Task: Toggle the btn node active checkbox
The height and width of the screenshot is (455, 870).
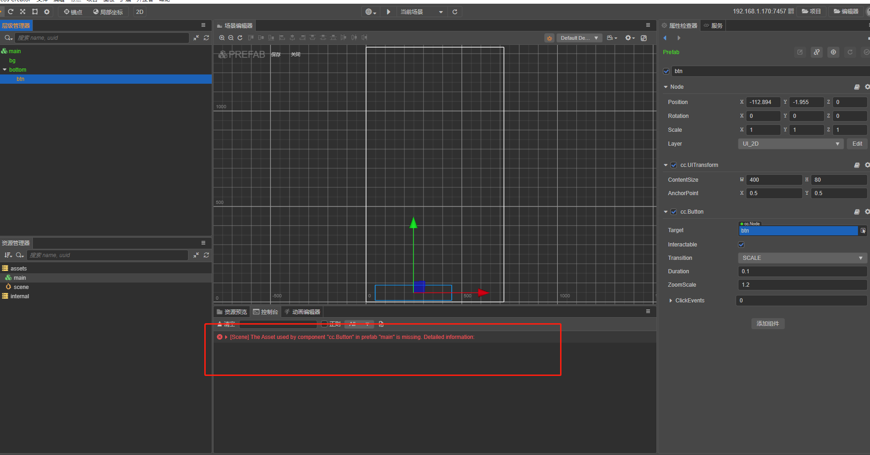Action: click(666, 71)
